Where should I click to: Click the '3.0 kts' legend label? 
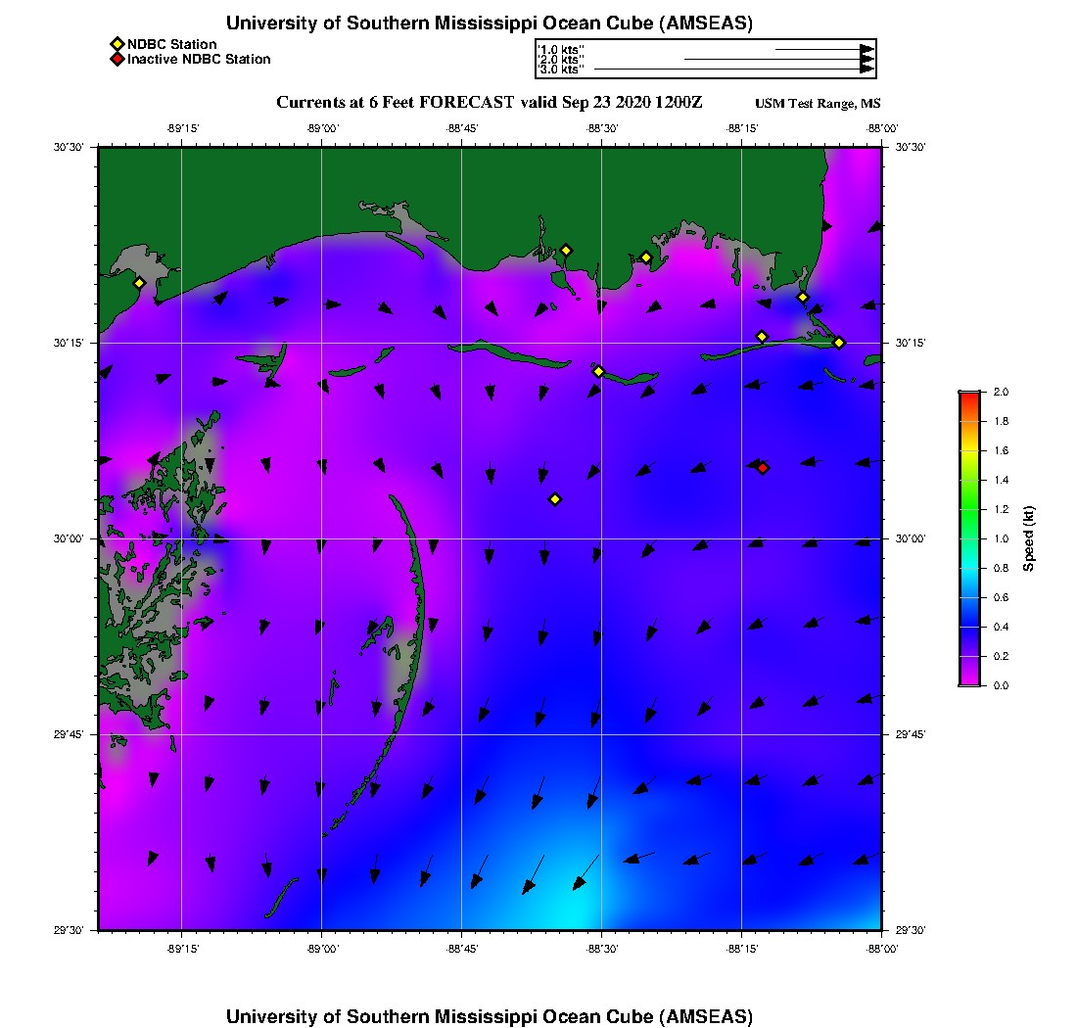[x=561, y=70]
